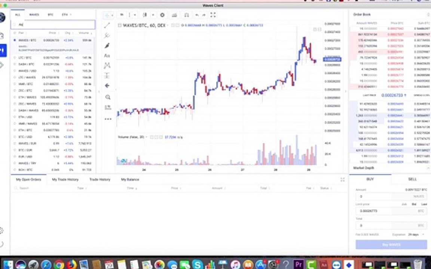Sort pairs by Volume column
The height and width of the screenshot is (269, 431).
(x=85, y=33)
